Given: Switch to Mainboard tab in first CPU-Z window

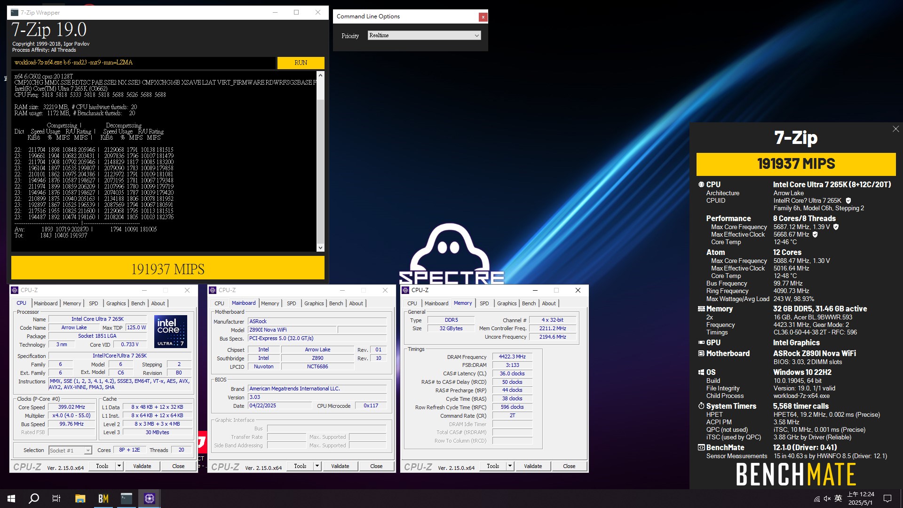Looking at the screenshot, I should (x=46, y=304).
